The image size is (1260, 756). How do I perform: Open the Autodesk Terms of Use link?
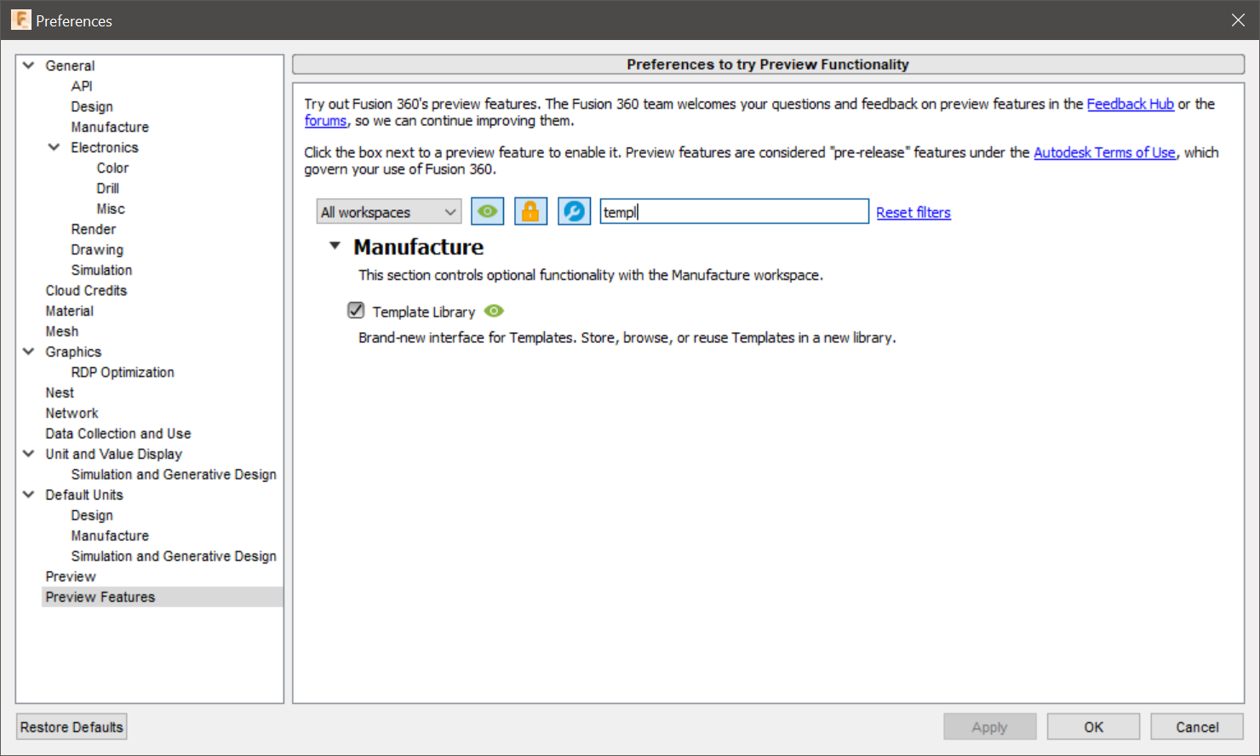[1104, 152]
